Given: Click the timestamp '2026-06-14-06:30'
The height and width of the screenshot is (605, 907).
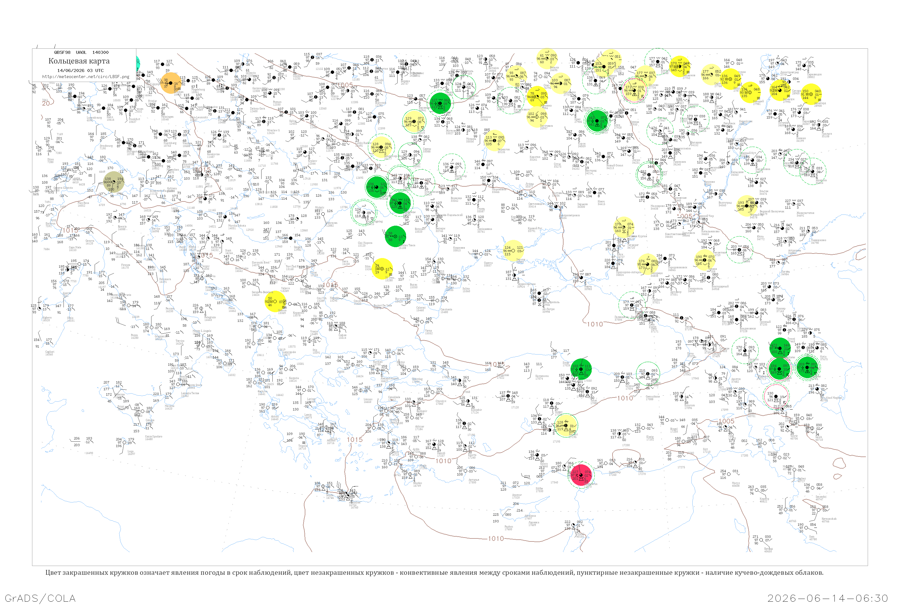Looking at the screenshot, I should point(827,598).
